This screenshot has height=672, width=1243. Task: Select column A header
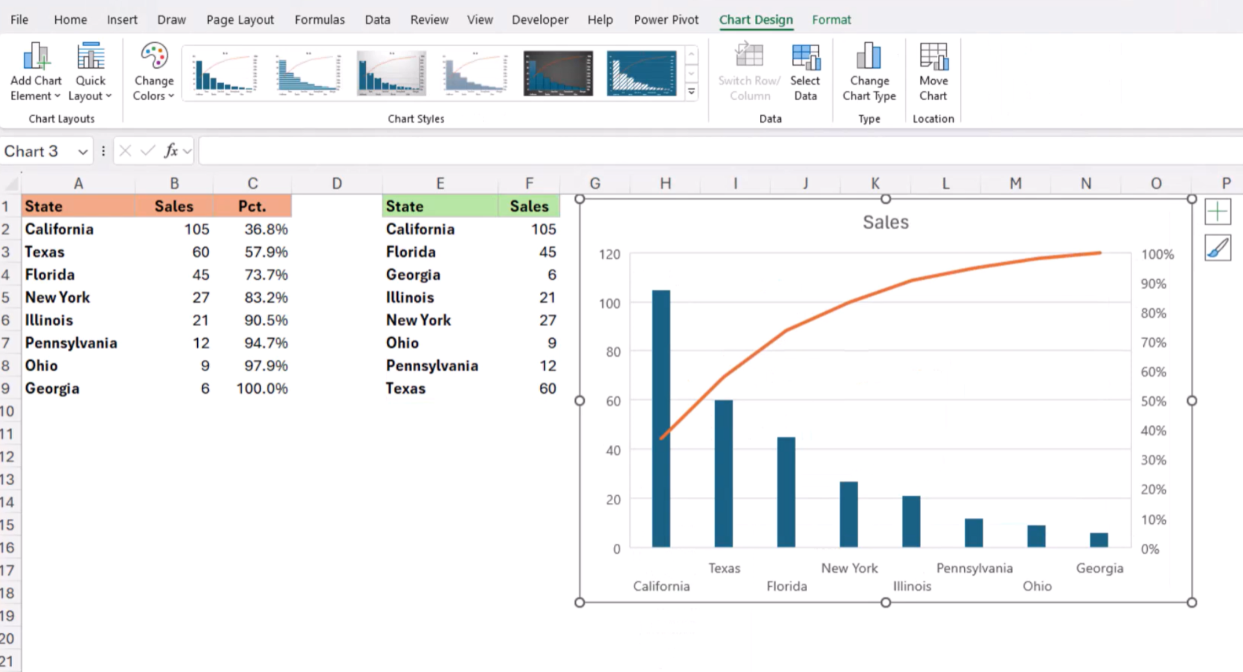point(78,183)
